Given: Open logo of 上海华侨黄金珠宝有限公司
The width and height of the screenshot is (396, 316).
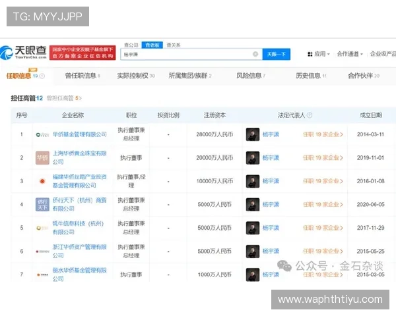Looking at the screenshot, I should [42, 158].
